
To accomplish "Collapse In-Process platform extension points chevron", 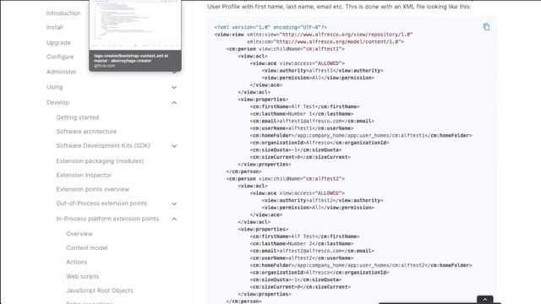I will (x=174, y=219).
